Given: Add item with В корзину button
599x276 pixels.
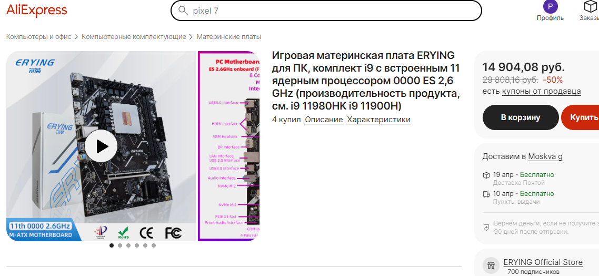Looking at the screenshot, I should point(520,117).
